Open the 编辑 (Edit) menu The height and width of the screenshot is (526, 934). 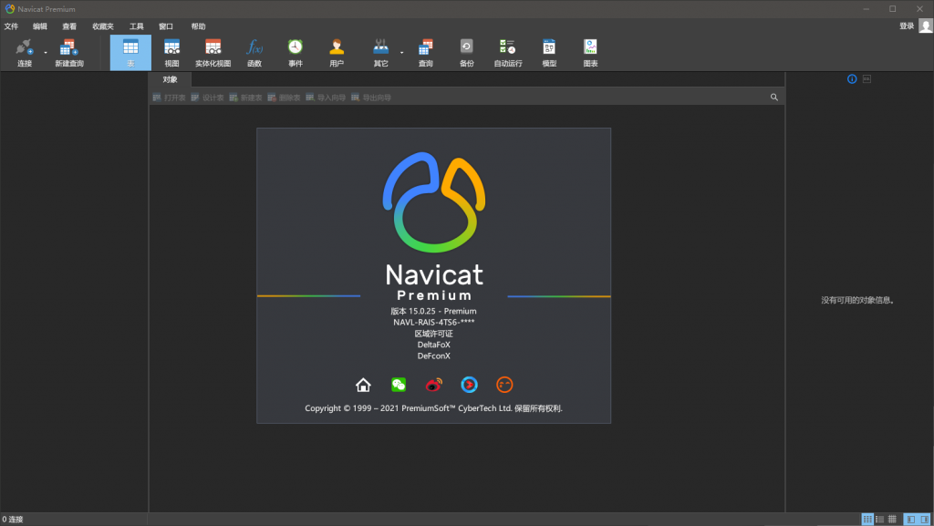pyautogui.click(x=40, y=26)
